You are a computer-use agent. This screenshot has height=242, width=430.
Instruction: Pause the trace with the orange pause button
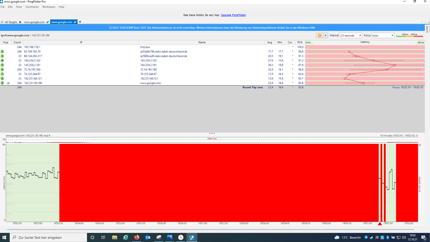coord(319,35)
